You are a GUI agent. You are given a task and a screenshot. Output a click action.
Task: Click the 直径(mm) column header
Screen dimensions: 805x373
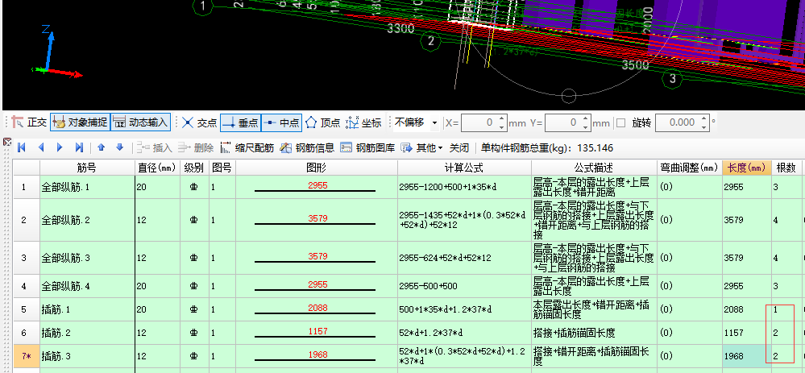coord(156,168)
